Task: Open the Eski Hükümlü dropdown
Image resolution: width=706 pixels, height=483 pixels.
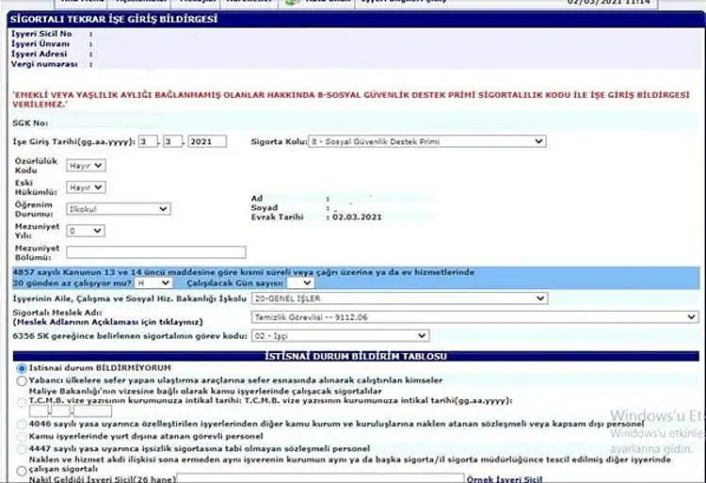Action: [86, 187]
